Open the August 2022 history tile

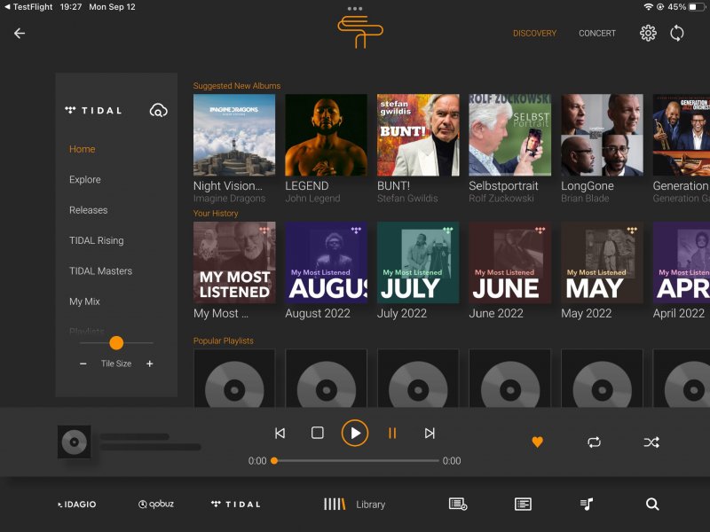[326, 262]
